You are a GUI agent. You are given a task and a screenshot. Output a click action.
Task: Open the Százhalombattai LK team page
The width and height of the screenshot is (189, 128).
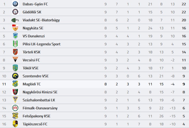(39, 100)
